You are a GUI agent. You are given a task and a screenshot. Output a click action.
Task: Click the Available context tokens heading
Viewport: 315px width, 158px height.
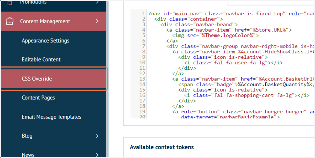(162, 147)
